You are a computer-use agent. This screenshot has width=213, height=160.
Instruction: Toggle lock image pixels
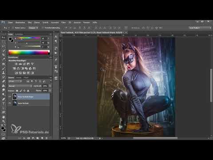21,91
